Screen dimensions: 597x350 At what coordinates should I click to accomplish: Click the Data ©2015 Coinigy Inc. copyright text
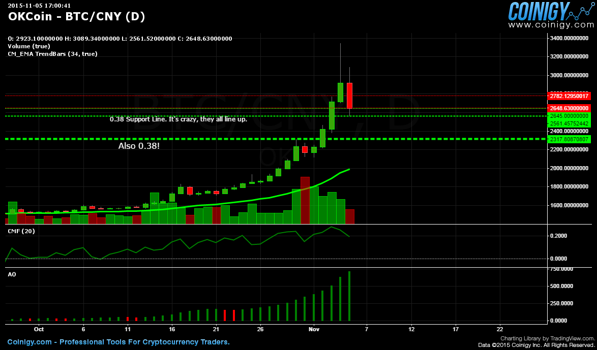pos(536,345)
